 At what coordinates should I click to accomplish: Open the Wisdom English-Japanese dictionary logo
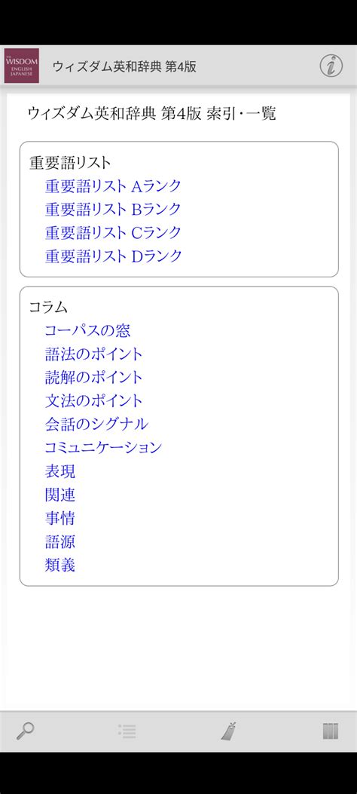tap(22, 66)
